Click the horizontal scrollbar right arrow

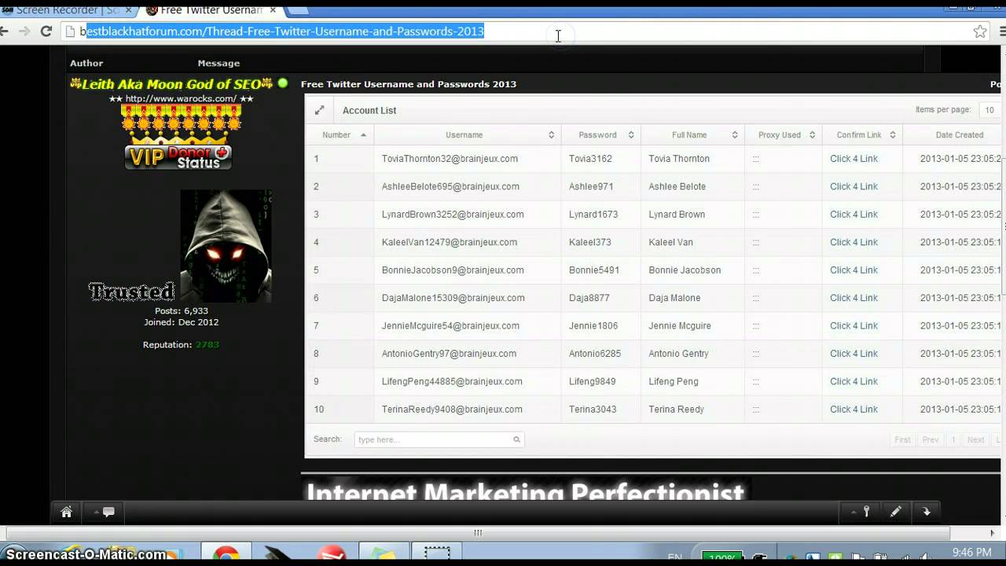click(x=992, y=533)
